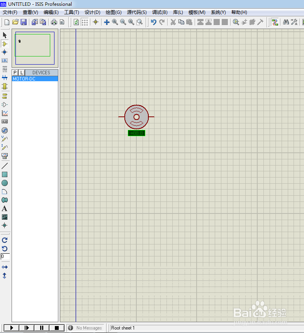
Task: Open the 工具(T) menu
Action: tap(71, 12)
